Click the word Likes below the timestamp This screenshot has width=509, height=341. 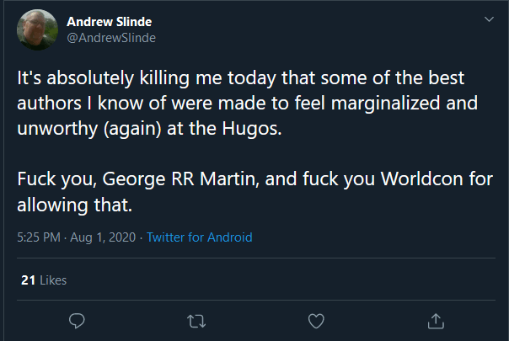[x=51, y=280]
